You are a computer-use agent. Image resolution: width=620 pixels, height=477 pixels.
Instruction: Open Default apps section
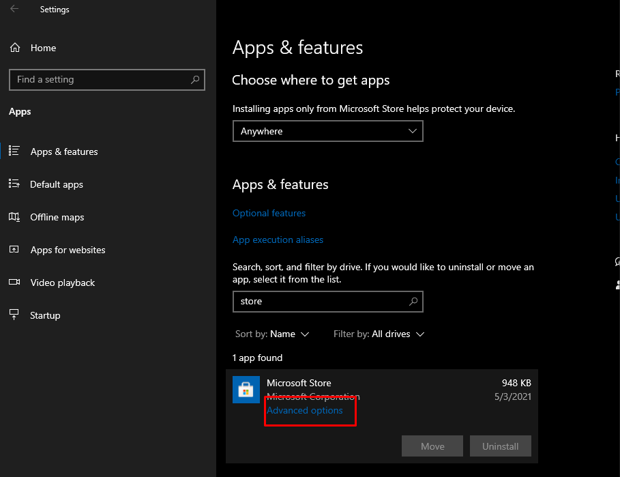[57, 184]
